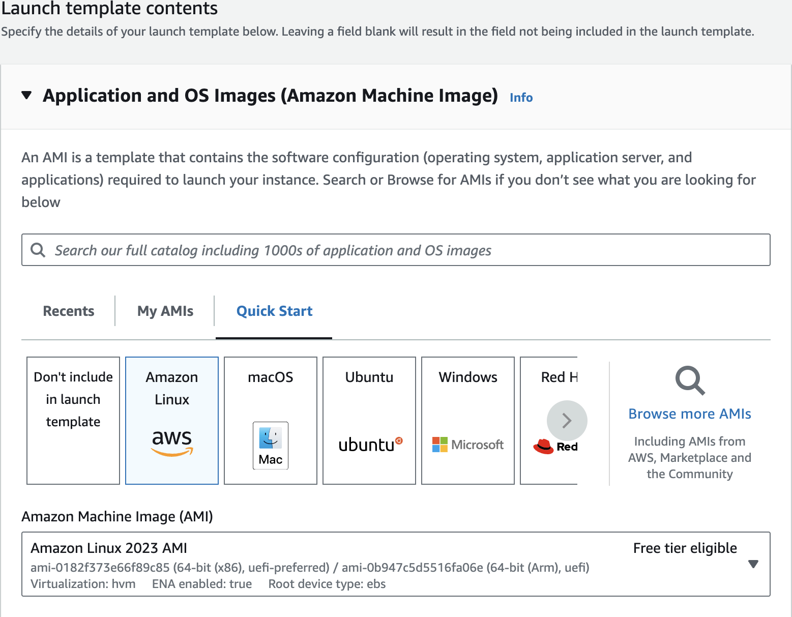Click the Microsoft logo

point(468,445)
